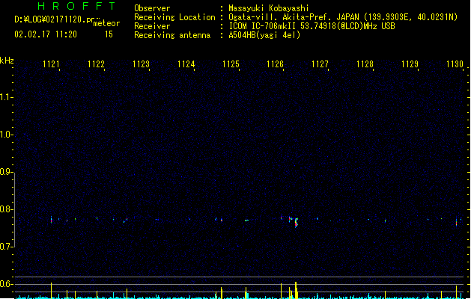
Task: Click the meteor echo near 1130
Action: point(456,223)
